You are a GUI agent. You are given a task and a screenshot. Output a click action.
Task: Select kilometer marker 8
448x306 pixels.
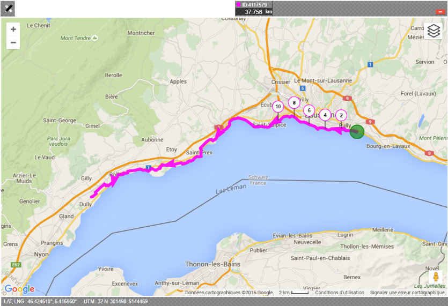294,103
